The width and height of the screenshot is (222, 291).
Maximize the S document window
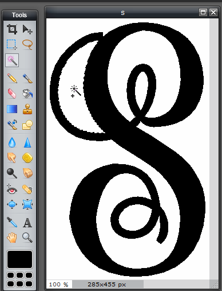[203, 13]
